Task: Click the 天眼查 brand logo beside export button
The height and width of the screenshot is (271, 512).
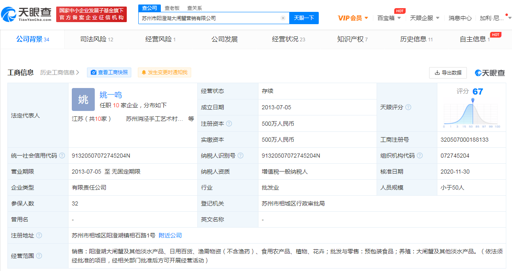Action: (490, 73)
